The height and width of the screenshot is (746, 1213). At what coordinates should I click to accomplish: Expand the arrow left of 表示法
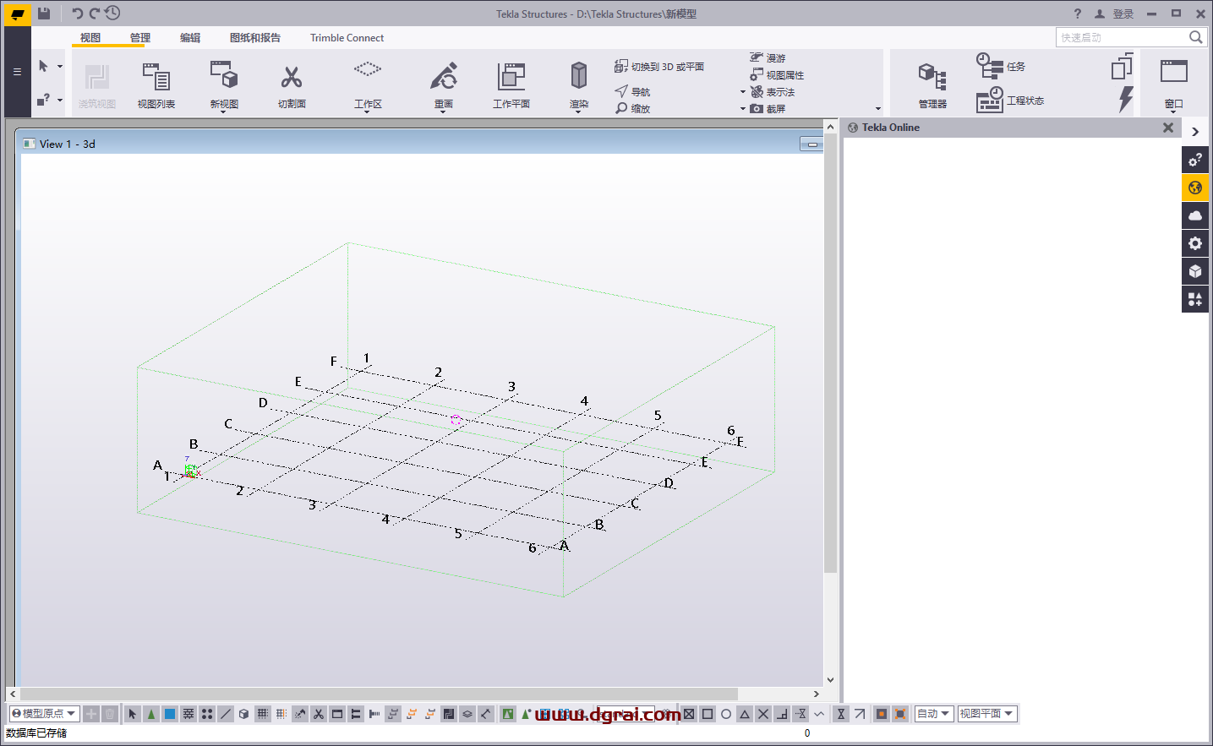click(x=743, y=92)
